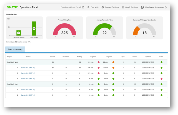The height and width of the screenshot is (115, 178).
Task: Click the No Show column header
Action: 66,57
